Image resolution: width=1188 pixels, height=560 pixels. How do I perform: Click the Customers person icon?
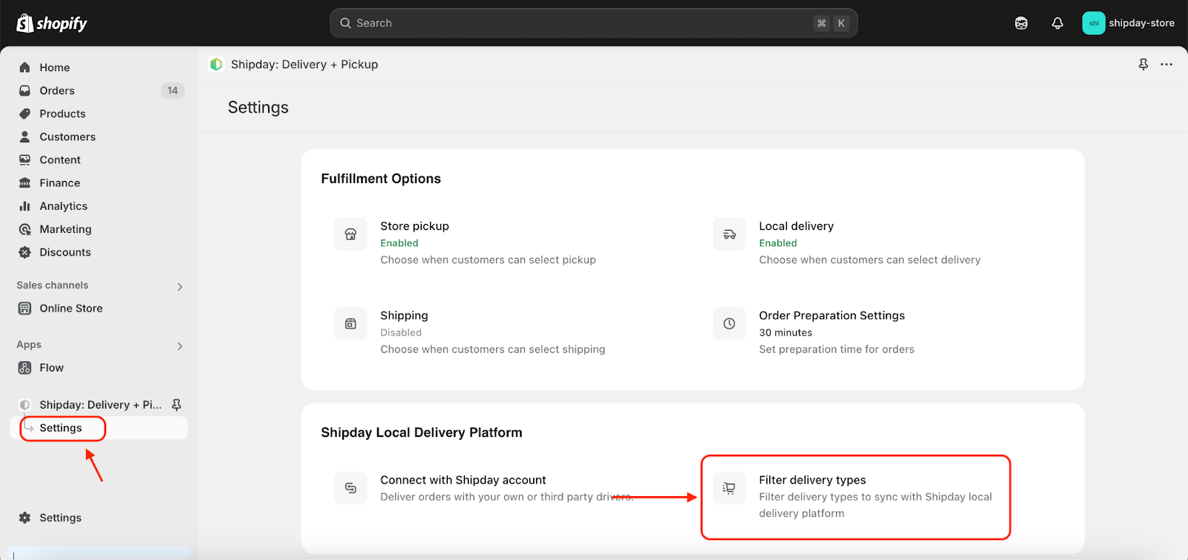(25, 136)
